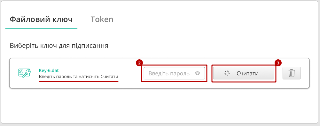Click the ID card and key icon

pyautogui.click(x=24, y=73)
